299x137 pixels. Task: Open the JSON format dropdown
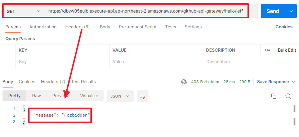click(x=120, y=96)
